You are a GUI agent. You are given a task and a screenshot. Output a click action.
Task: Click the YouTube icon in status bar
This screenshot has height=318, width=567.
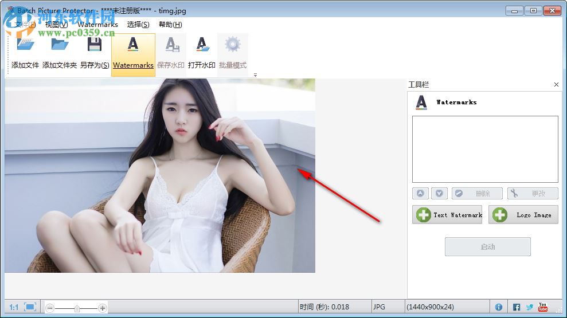pyautogui.click(x=543, y=307)
